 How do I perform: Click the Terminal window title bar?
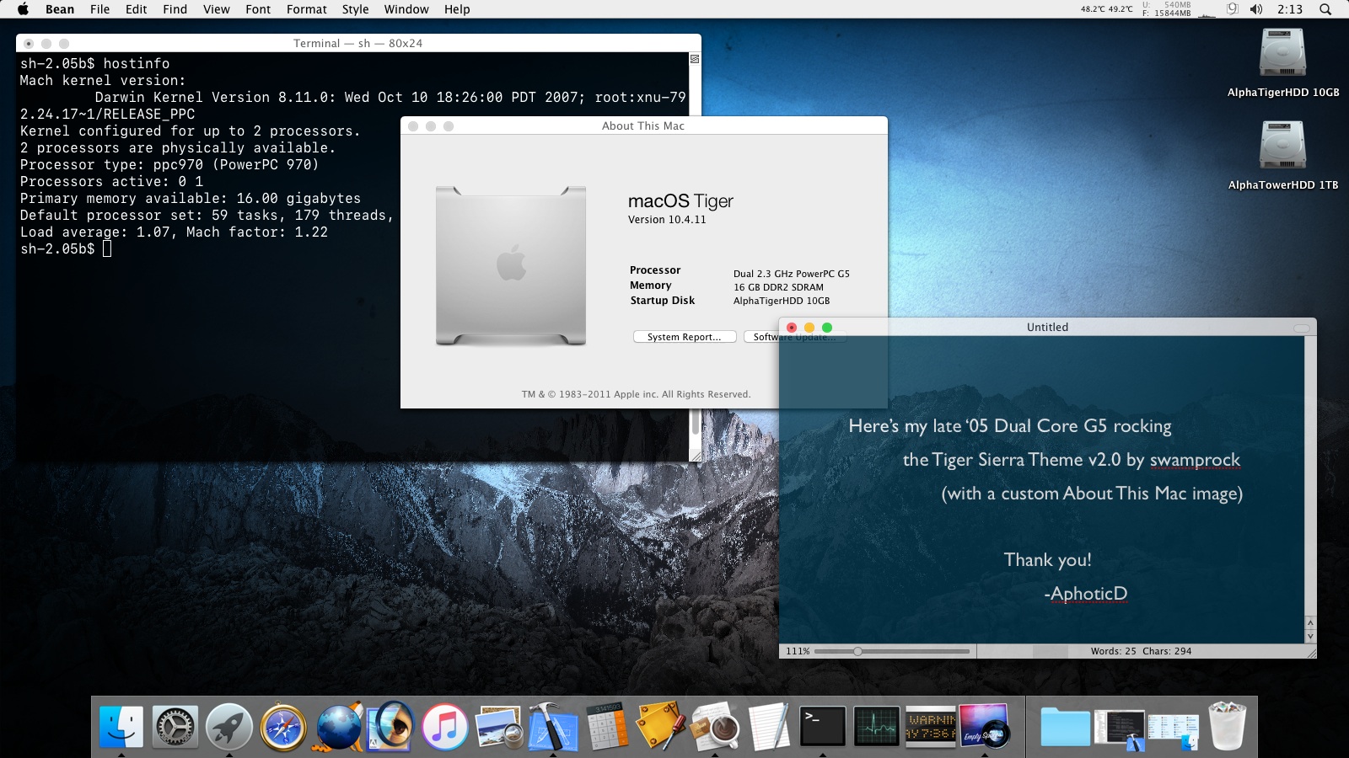pos(358,43)
